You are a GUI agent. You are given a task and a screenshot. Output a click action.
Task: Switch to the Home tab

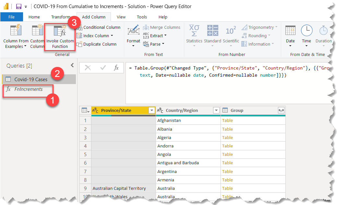pos(34,17)
